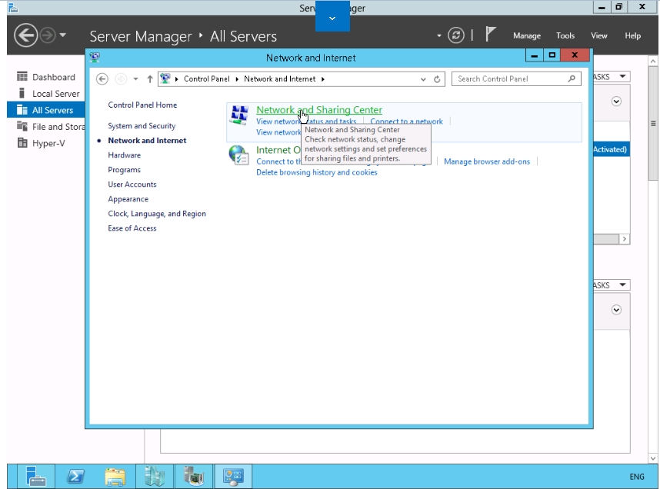The height and width of the screenshot is (489, 660).
Task: Go up one level in Control Panel
Action: [x=150, y=79]
